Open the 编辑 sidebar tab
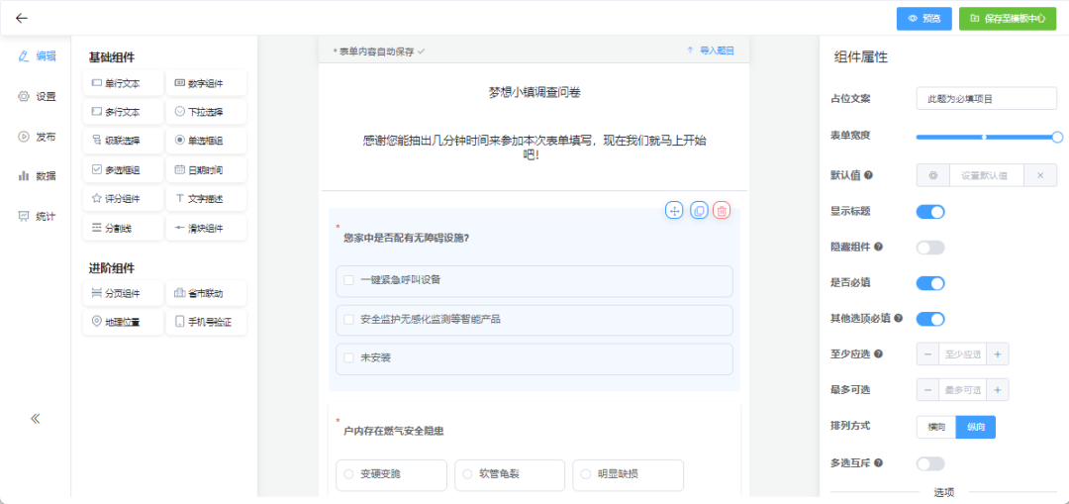 [x=37, y=55]
